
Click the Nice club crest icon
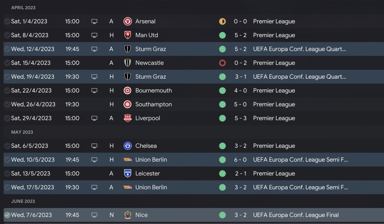(128, 215)
